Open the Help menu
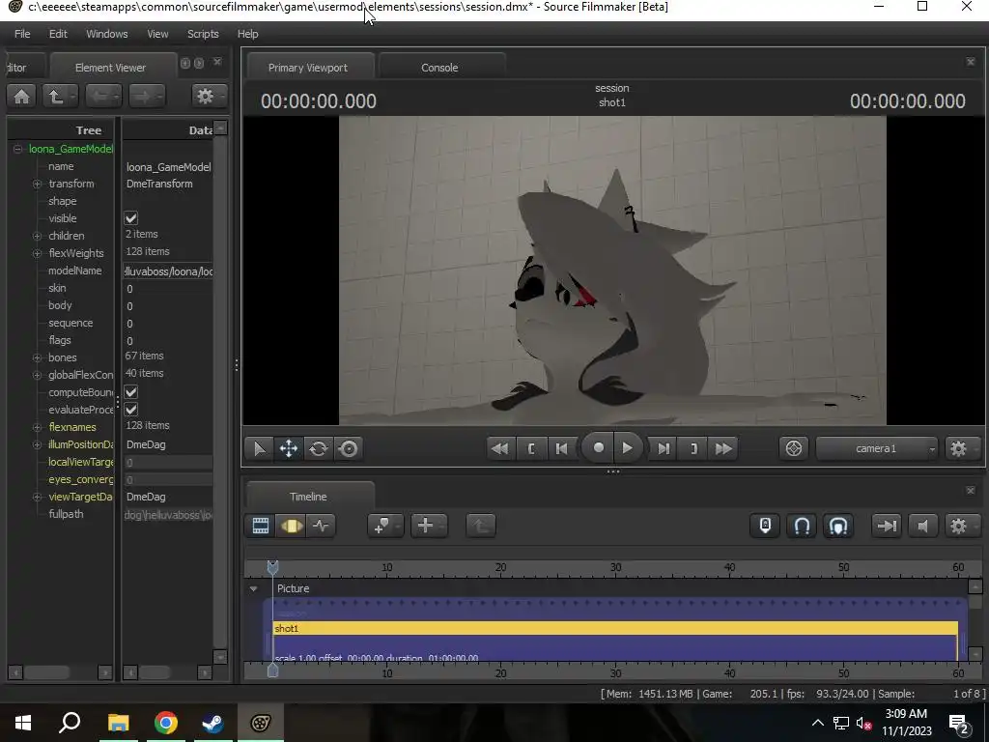This screenshot has width=989, height=742. click(x=248, y=34)
